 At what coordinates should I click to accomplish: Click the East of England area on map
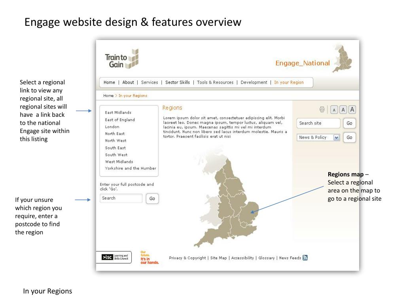tap(249, 213)
